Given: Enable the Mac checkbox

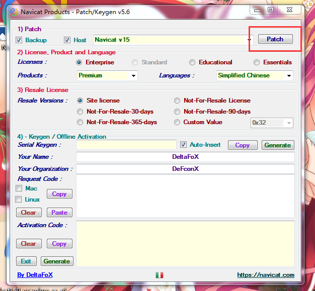Looking at the screenshot, I should point(19,188).
